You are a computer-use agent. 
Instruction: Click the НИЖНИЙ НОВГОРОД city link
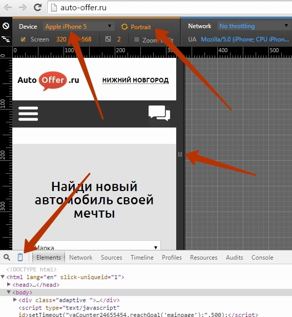135,80
